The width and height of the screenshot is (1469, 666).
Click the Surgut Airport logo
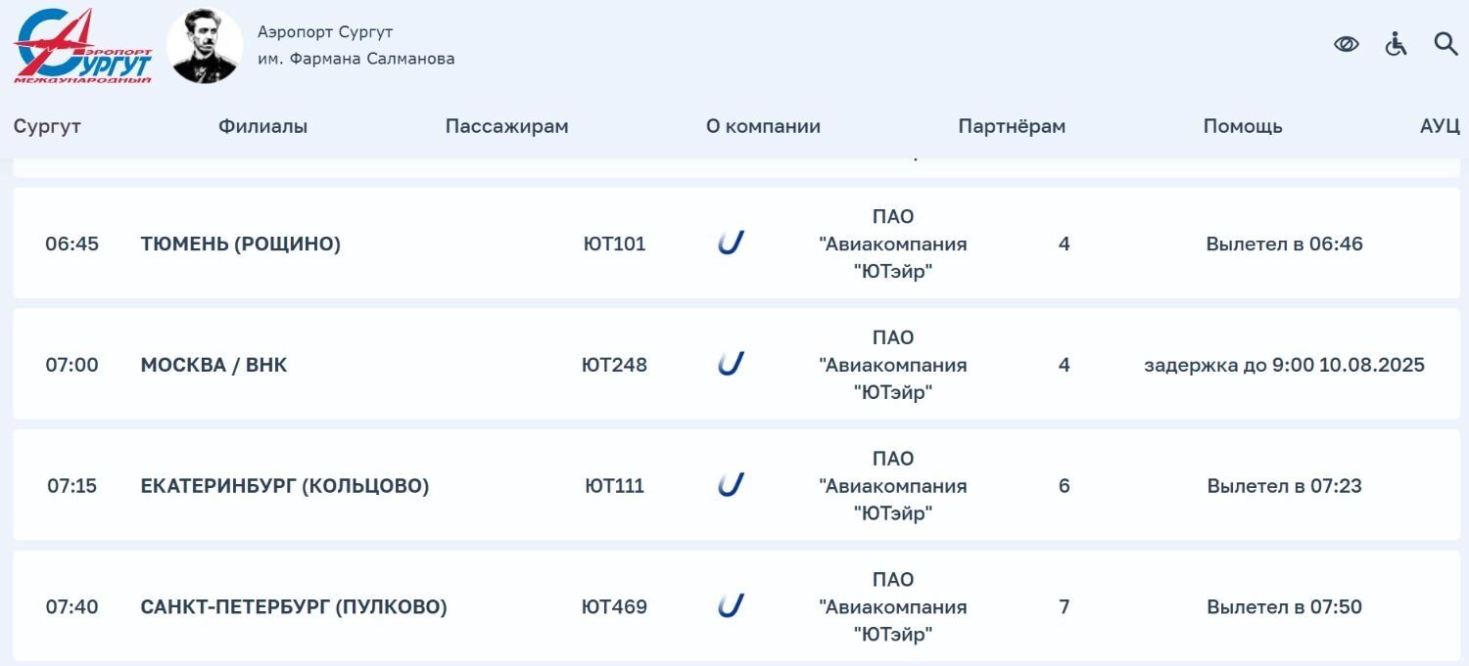click(x=83, y=46)
